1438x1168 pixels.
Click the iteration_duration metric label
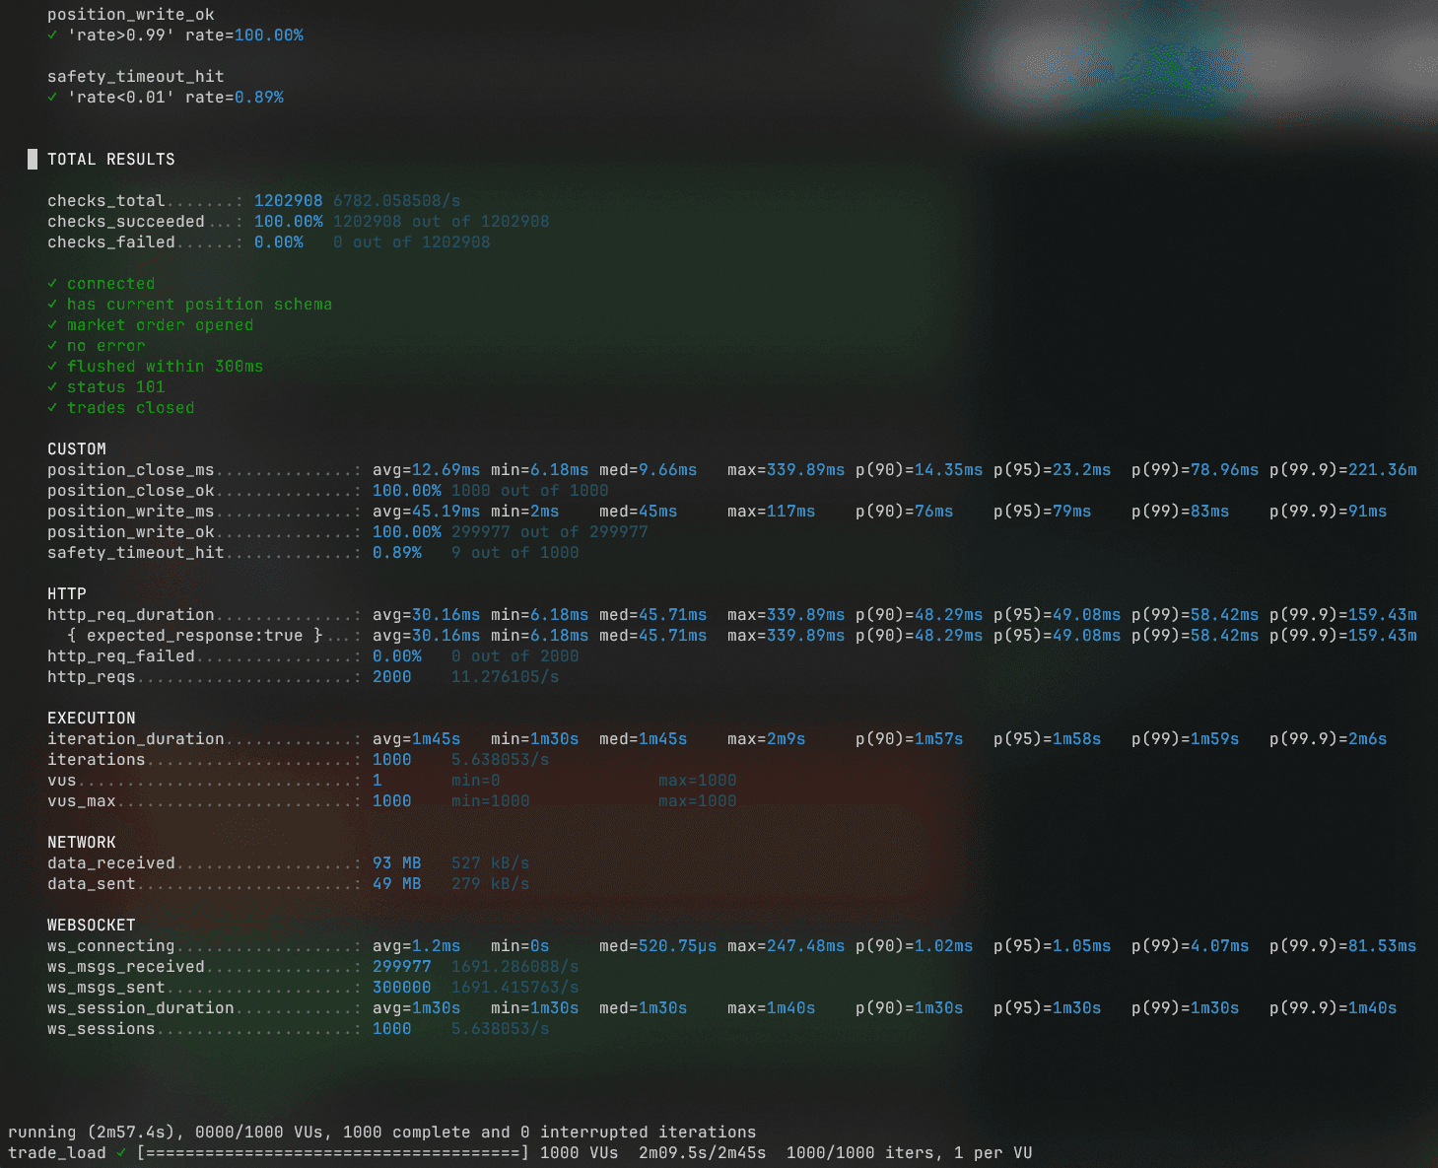[136, 739]
